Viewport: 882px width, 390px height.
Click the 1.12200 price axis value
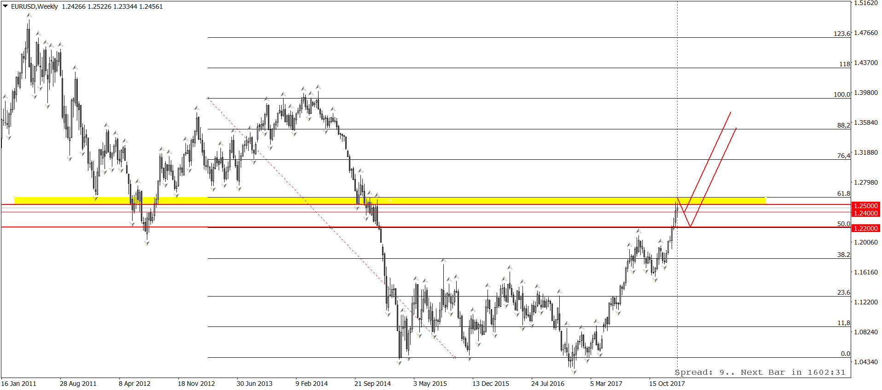866,302
